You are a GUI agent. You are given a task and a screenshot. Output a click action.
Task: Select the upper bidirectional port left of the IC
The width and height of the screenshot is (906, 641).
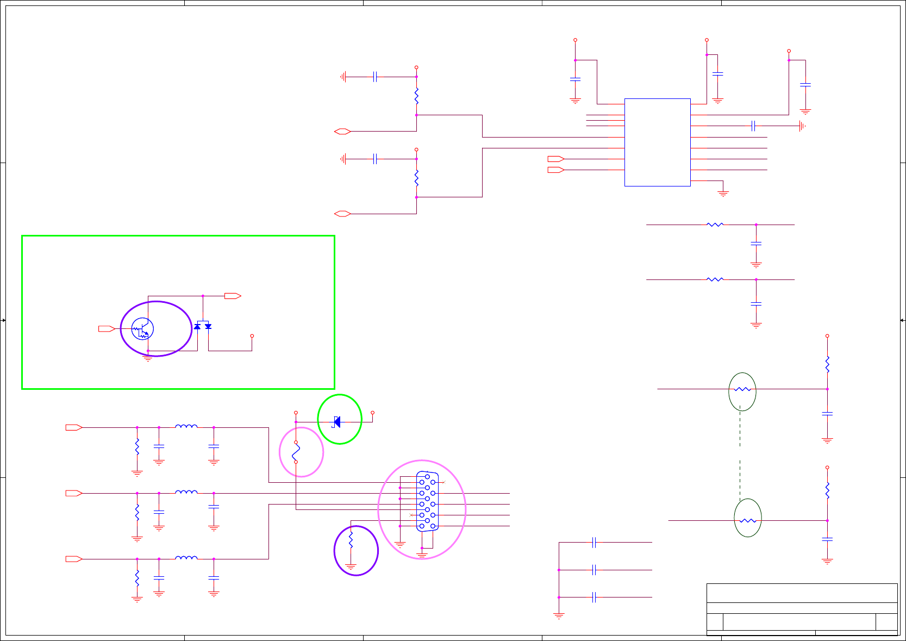[342, 132]
